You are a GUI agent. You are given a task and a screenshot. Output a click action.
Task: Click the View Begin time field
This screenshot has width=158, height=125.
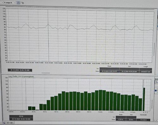pyautogui.click(x=109, y=71)
